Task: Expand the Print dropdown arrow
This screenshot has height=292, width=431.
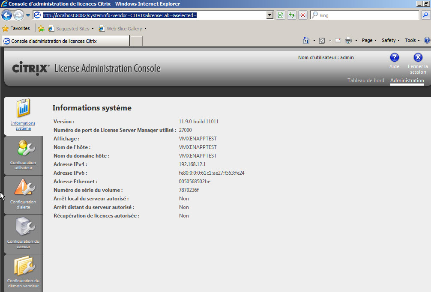Action: point(356,41)
